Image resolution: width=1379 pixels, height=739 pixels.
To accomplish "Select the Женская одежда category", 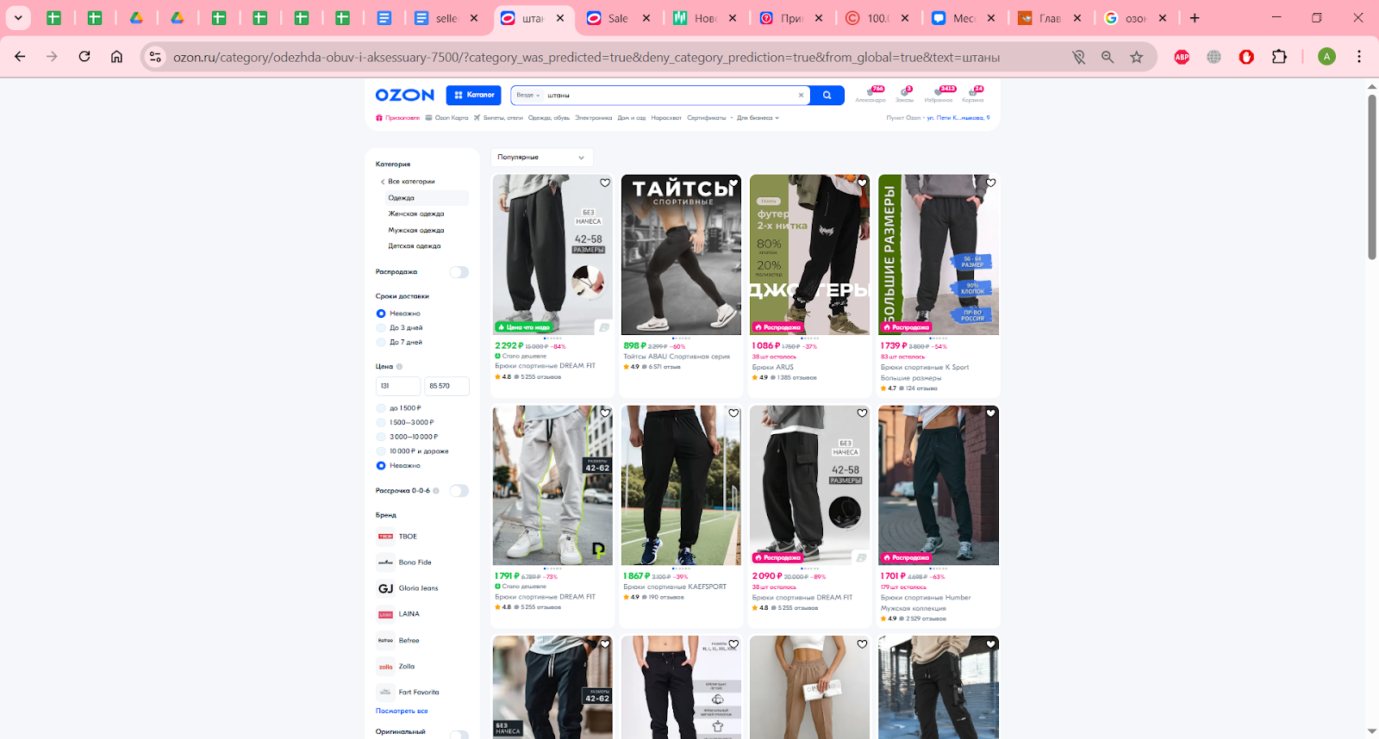I will 416,214.
